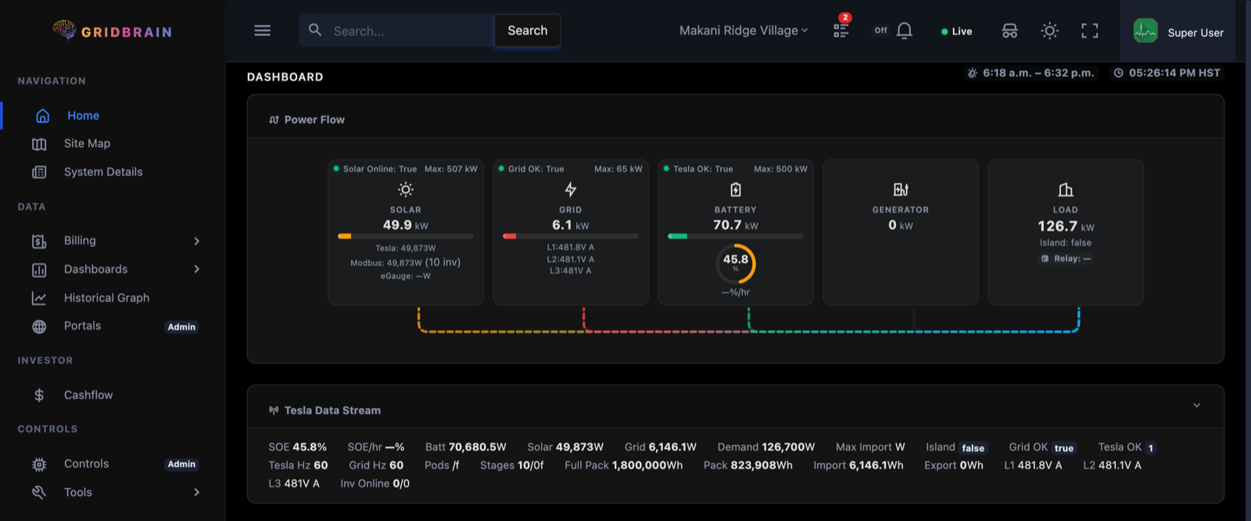Click the Tools wrench icon

point(39,493)
